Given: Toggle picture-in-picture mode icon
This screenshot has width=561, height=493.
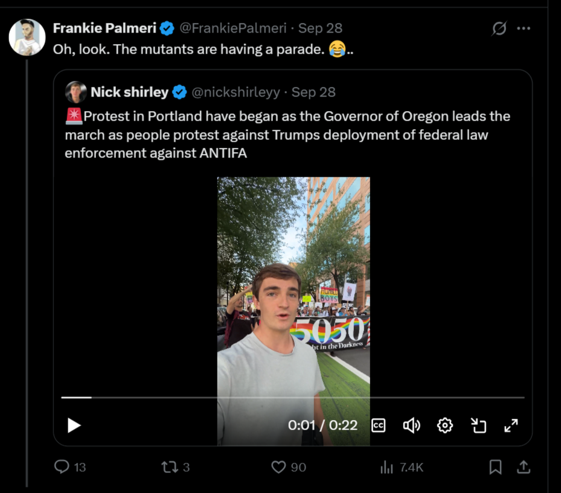Looking at the screenshot, I should click(478, 425).
